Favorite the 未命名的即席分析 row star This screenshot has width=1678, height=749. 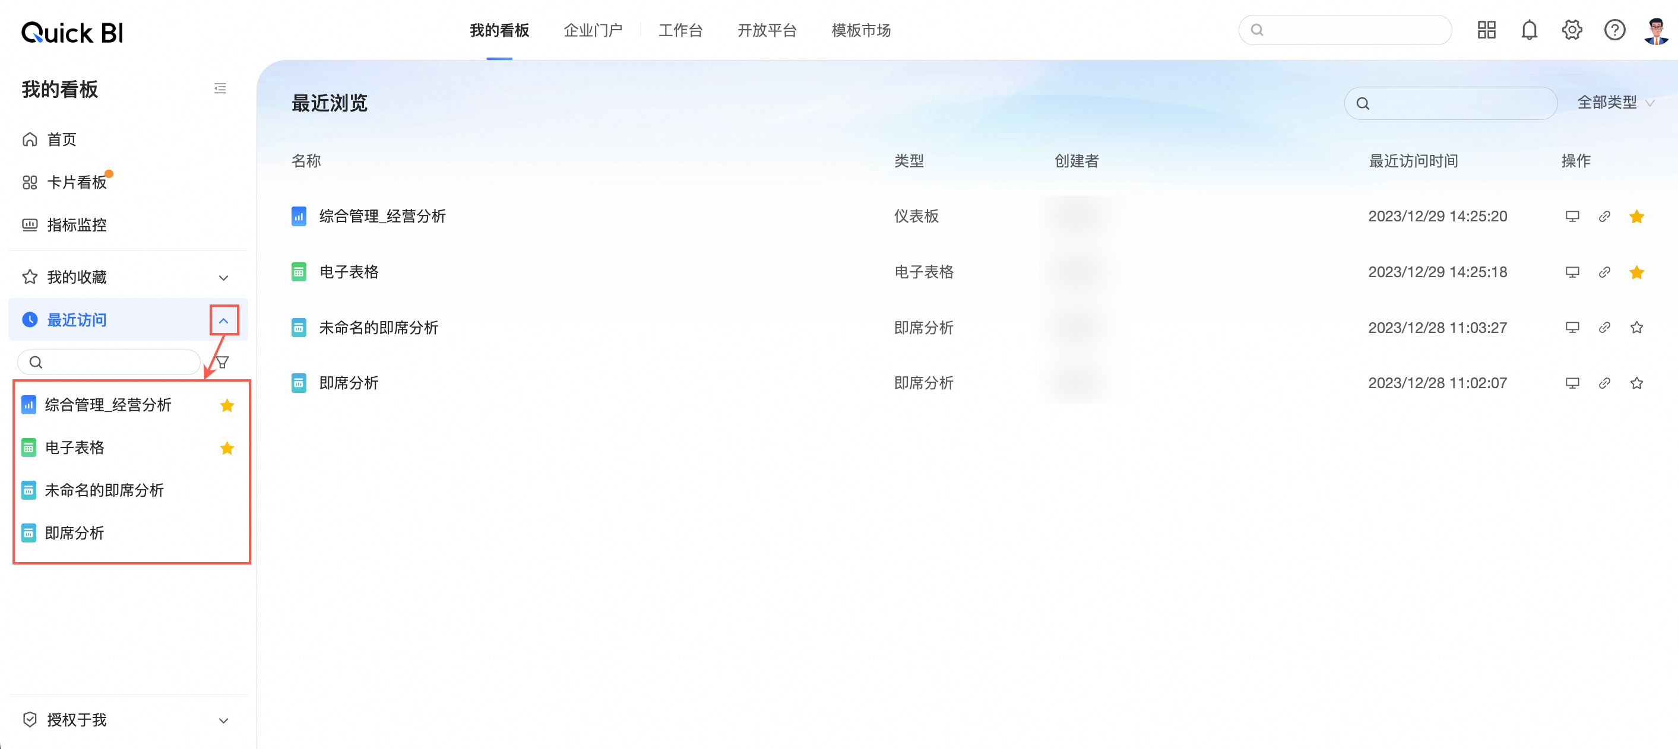coord(1636,328)
